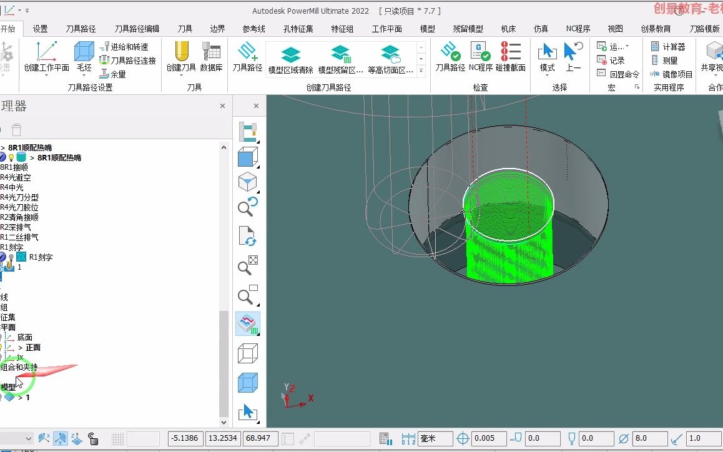Screen dimensions: 723x452
Task: Set tolerance in the 0.005 input field
Action: (489, 438)
